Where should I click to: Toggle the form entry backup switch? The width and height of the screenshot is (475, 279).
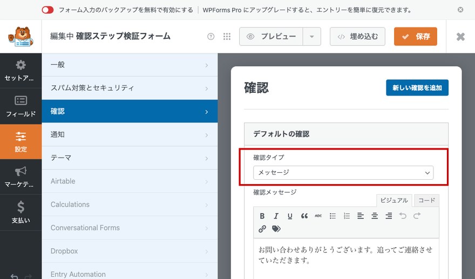coord(47,10)
